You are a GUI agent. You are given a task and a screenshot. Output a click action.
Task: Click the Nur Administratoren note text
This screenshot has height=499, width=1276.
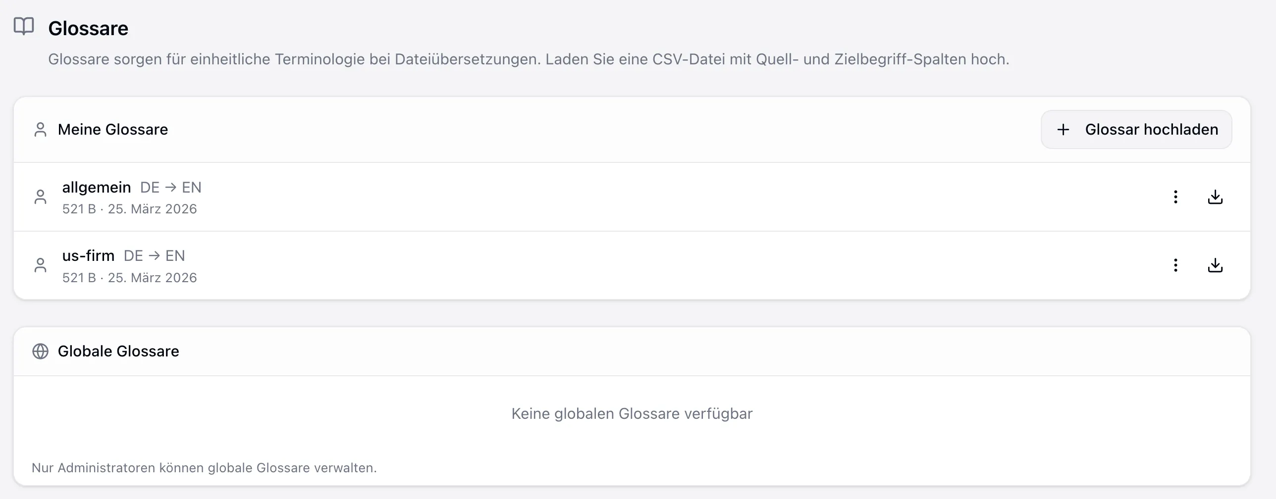point(204,468)
